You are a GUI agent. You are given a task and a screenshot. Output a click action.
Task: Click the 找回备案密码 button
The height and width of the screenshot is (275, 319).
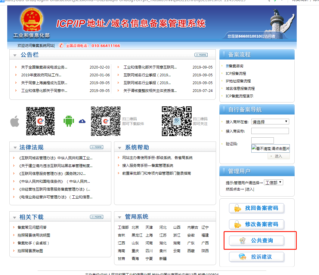(x=257, y=208)
